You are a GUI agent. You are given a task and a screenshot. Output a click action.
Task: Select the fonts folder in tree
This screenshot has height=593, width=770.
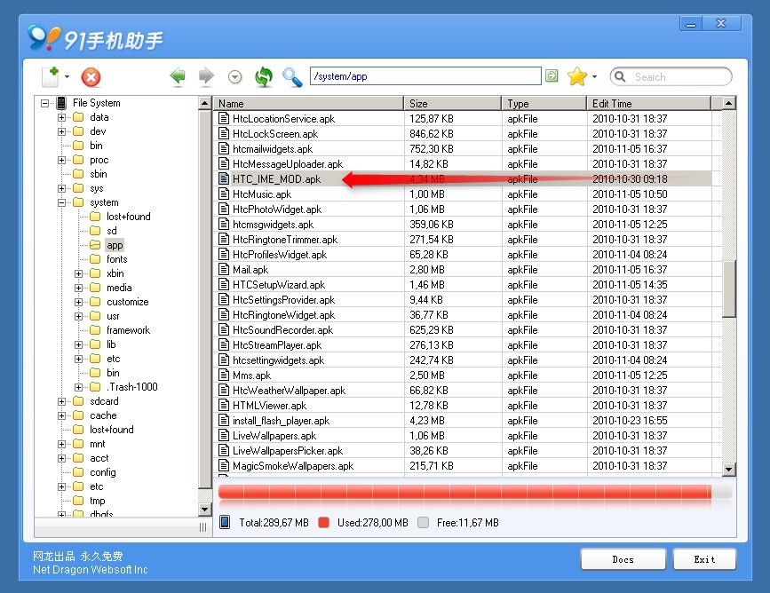click(117, 259)
